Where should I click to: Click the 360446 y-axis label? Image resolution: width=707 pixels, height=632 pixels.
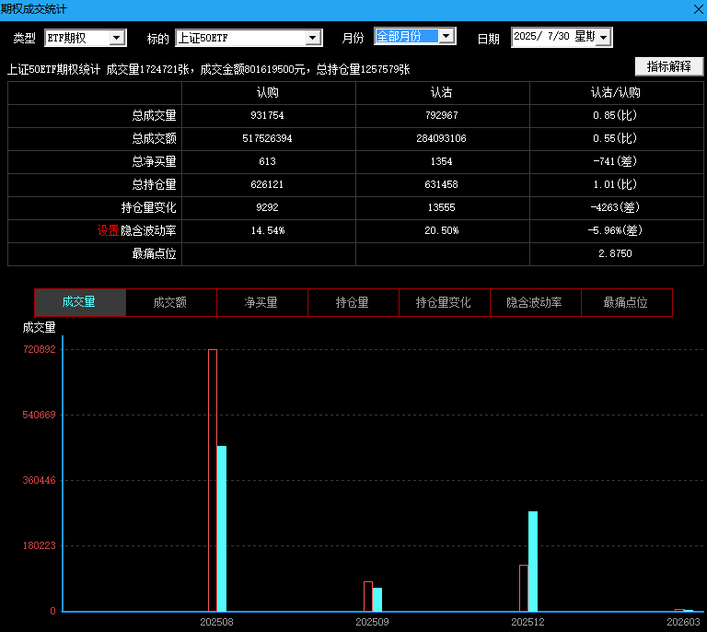40,480
